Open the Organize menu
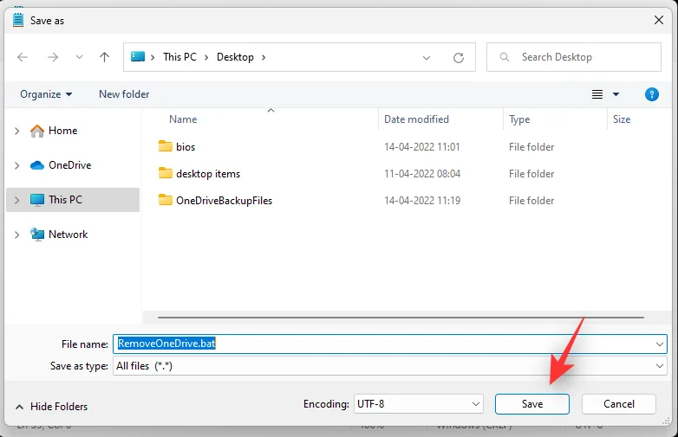Image resolution: width=678 pixels, height=437 pixels. click(x=46, y=94)
